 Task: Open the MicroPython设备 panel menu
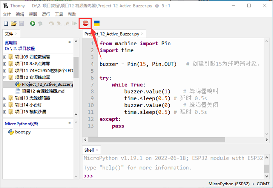(x=69, y=123)
